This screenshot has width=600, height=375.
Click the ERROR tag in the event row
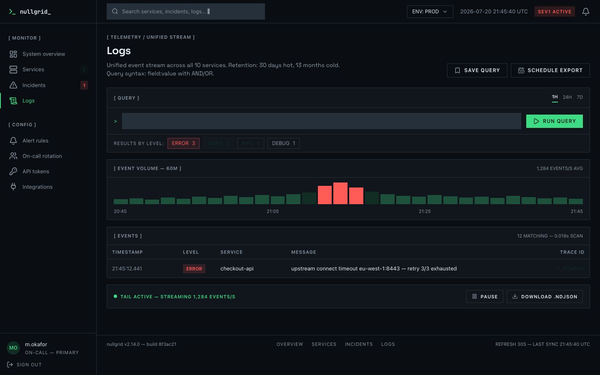(x=194, y=269)
